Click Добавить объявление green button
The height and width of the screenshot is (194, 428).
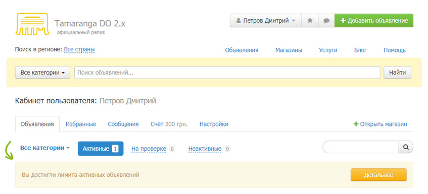click(x=374, y=20)
